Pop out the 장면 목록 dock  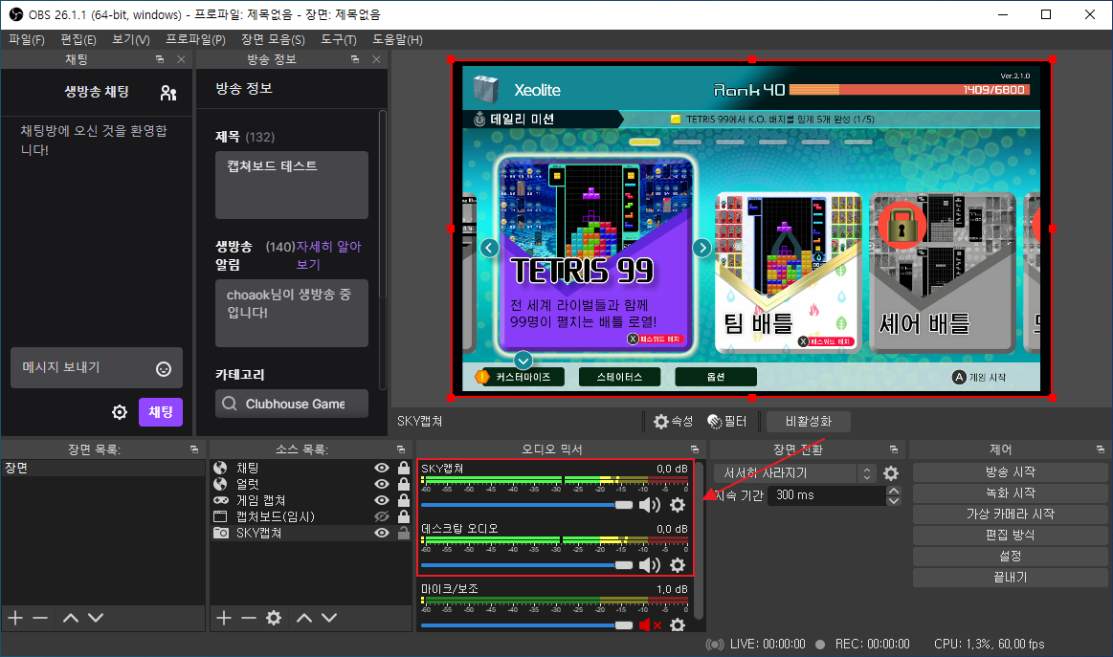tap(193, 449)
